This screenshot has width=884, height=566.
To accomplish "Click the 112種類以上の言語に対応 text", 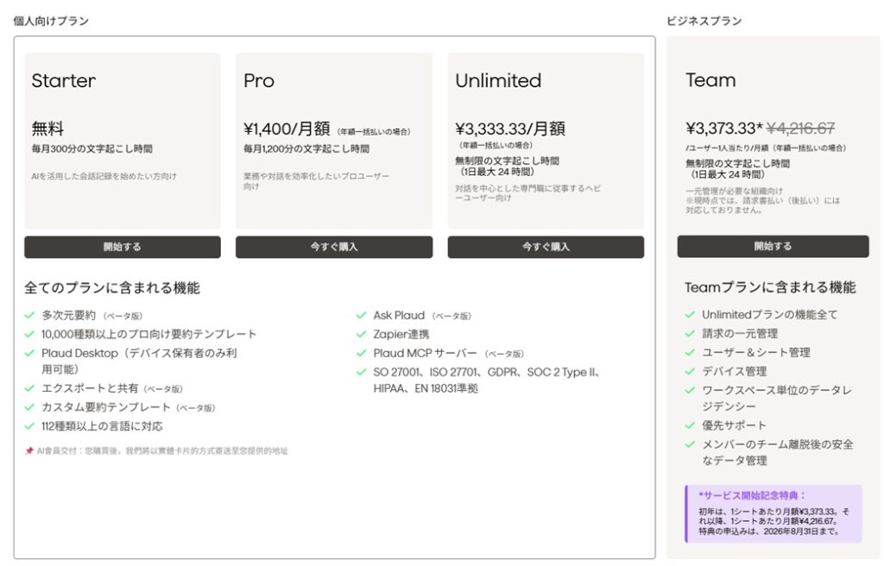I will 102,426.
